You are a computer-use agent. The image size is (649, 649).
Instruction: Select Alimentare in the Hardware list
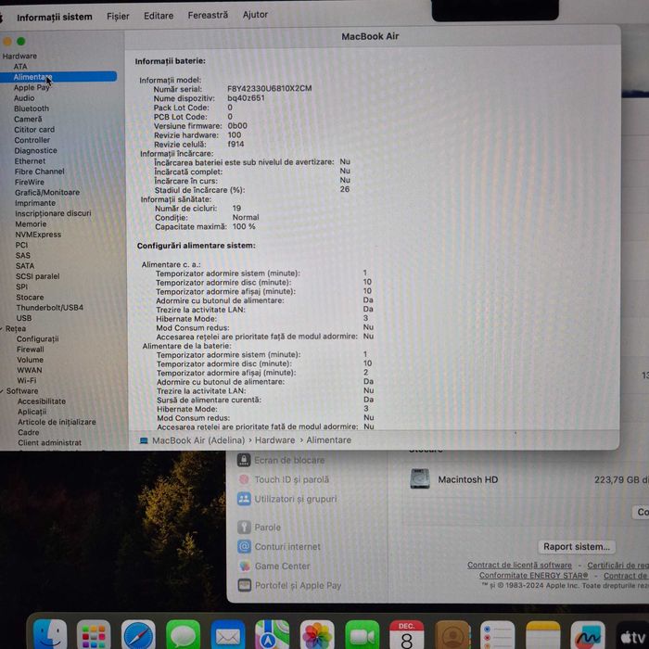coord(58,77)
